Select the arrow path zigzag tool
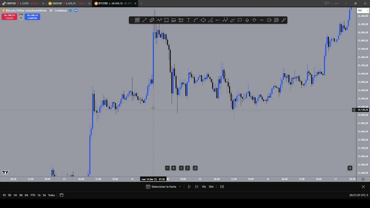 tap(159, 20)
